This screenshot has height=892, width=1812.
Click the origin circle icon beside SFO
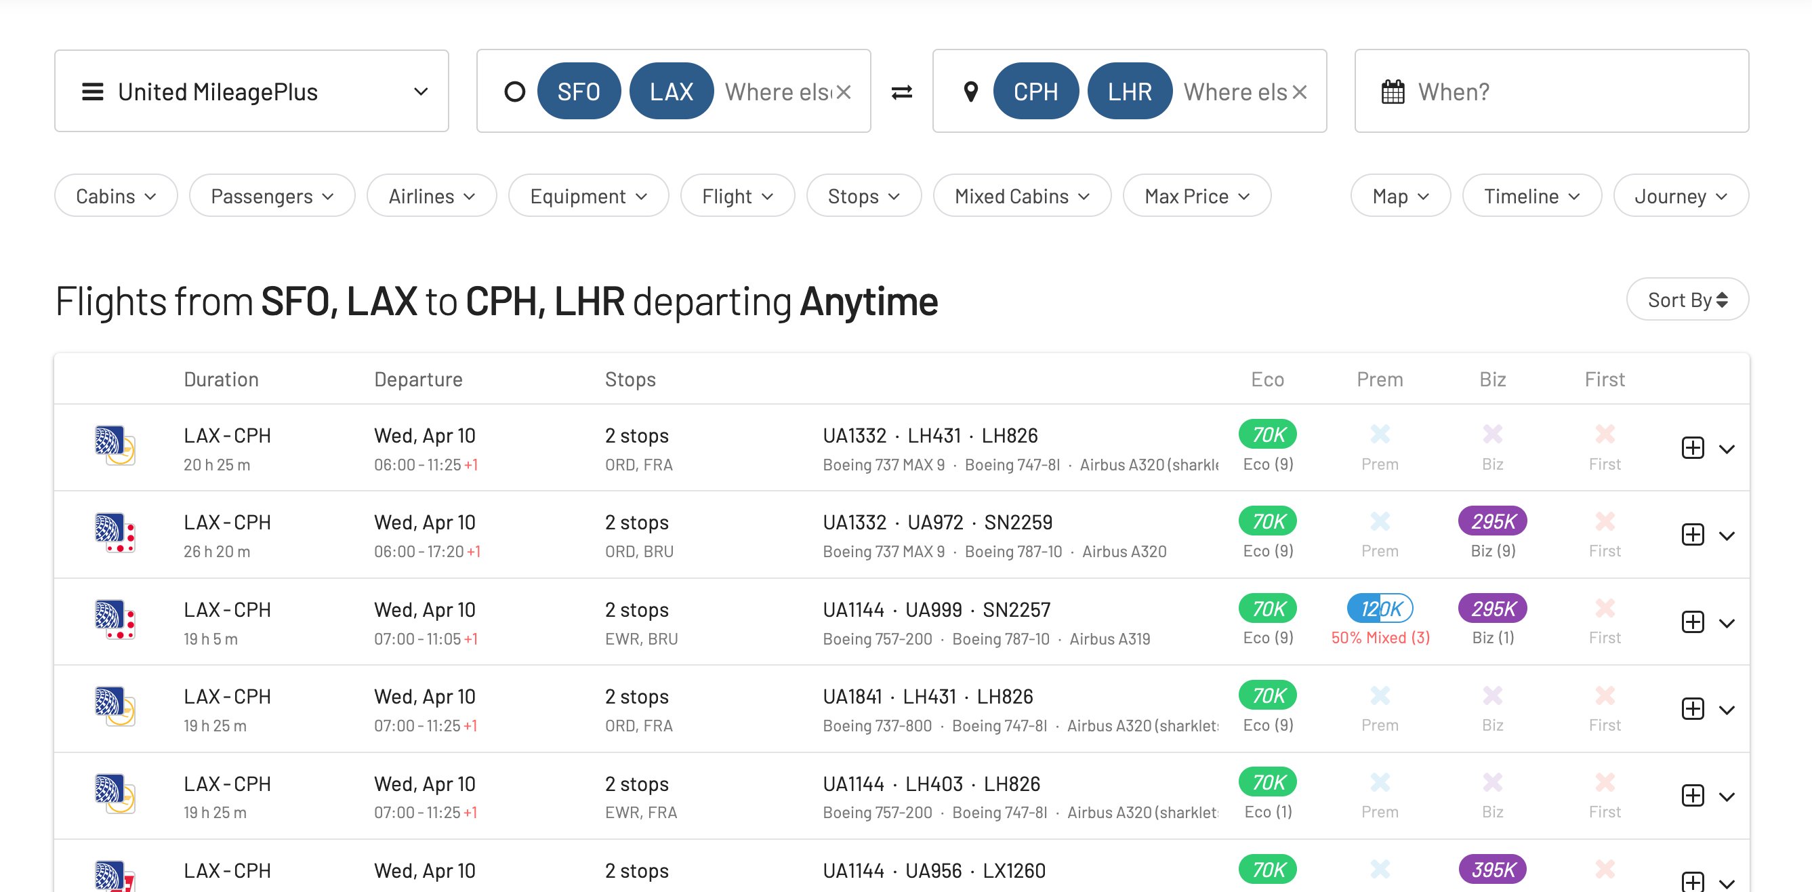coord(514,91)
